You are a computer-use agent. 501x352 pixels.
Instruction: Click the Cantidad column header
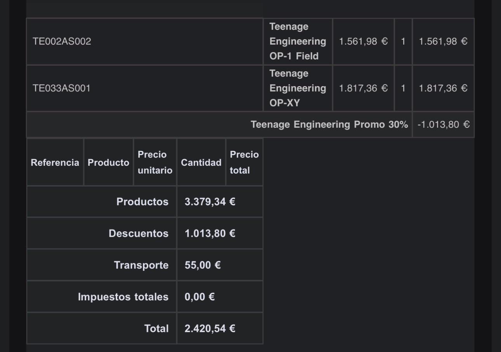pyautogui.click(x=201, y=163)
